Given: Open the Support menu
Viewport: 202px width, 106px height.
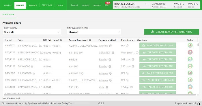Looking at the screenshot, I should point(74,5).
